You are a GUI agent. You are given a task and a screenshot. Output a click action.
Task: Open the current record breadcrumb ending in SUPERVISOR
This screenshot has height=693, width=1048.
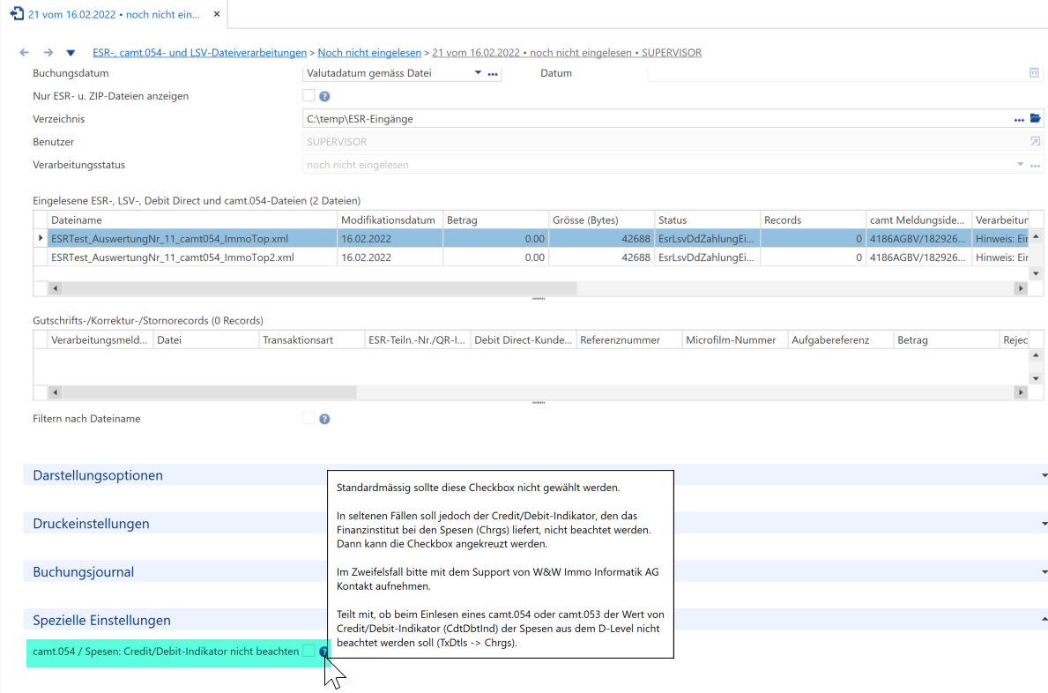point(567,53)
